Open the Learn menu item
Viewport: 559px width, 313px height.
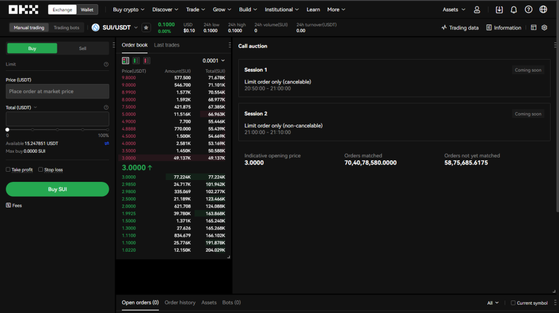pos(313,10)
